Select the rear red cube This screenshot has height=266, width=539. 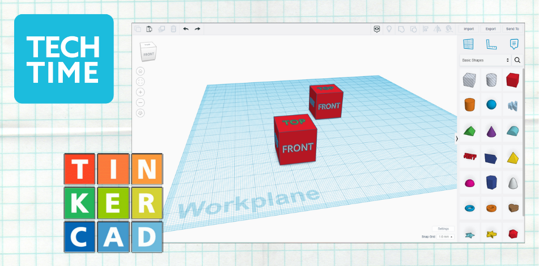pyautogui.click(x=326, y=102)
